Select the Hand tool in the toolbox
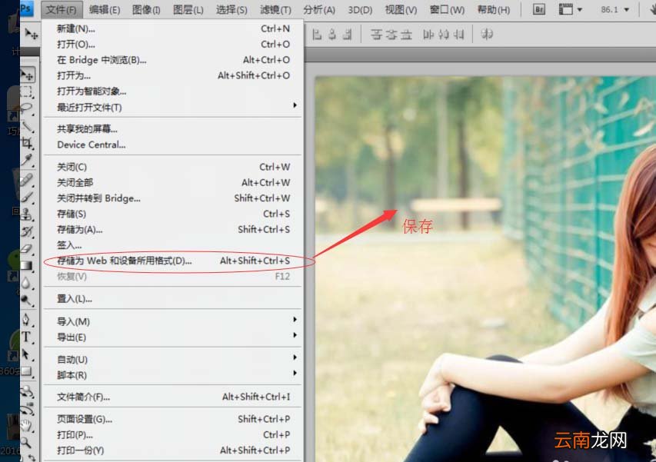This screenshot has width=656, height=462. 27,426
